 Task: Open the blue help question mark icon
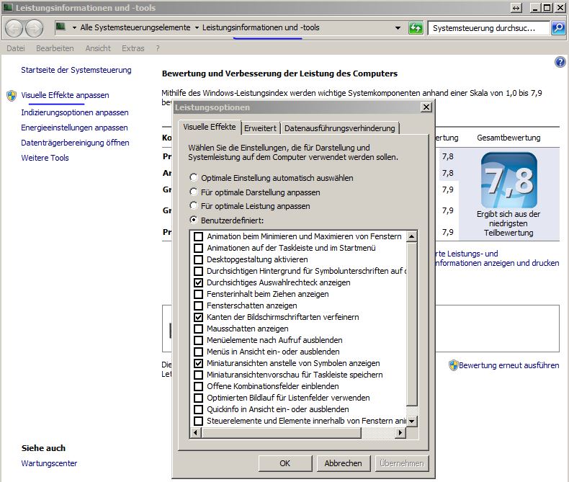coord(560,62)
